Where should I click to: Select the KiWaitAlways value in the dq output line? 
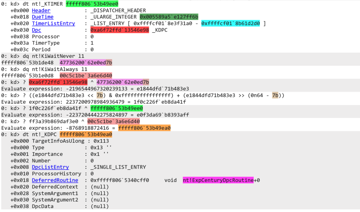coord(86,76)
